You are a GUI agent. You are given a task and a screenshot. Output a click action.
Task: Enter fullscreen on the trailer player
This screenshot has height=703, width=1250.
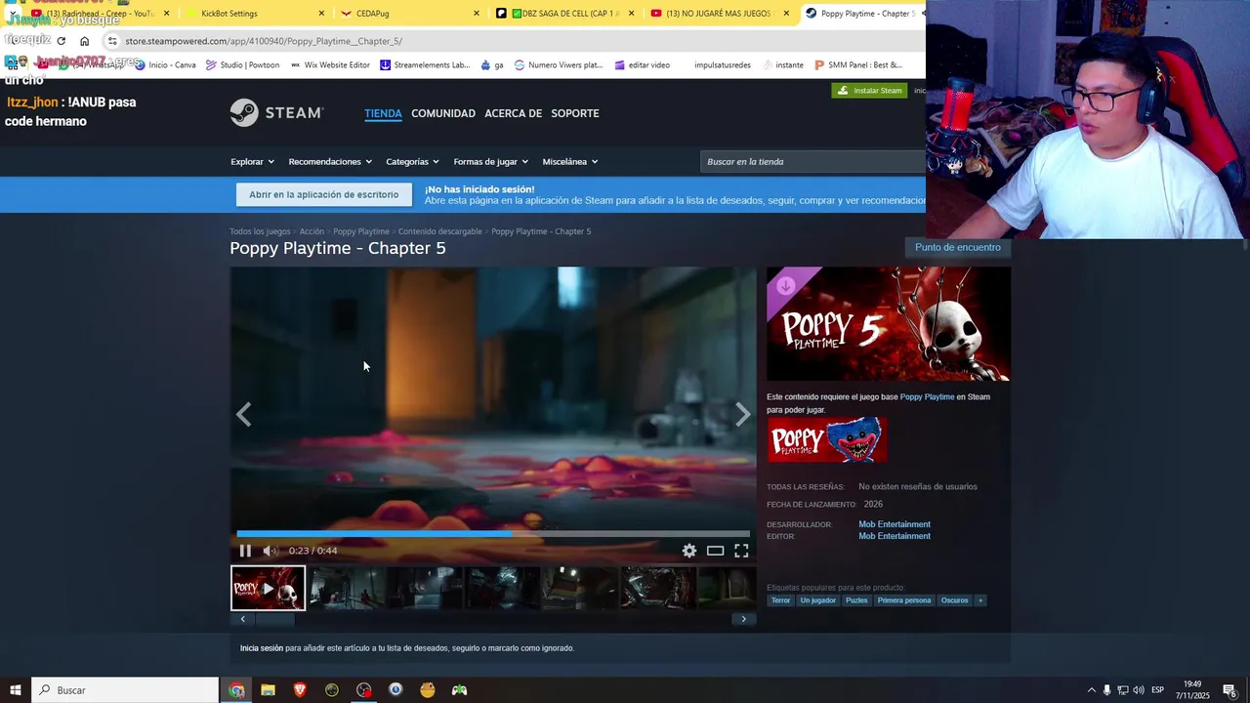coord(741,551)
